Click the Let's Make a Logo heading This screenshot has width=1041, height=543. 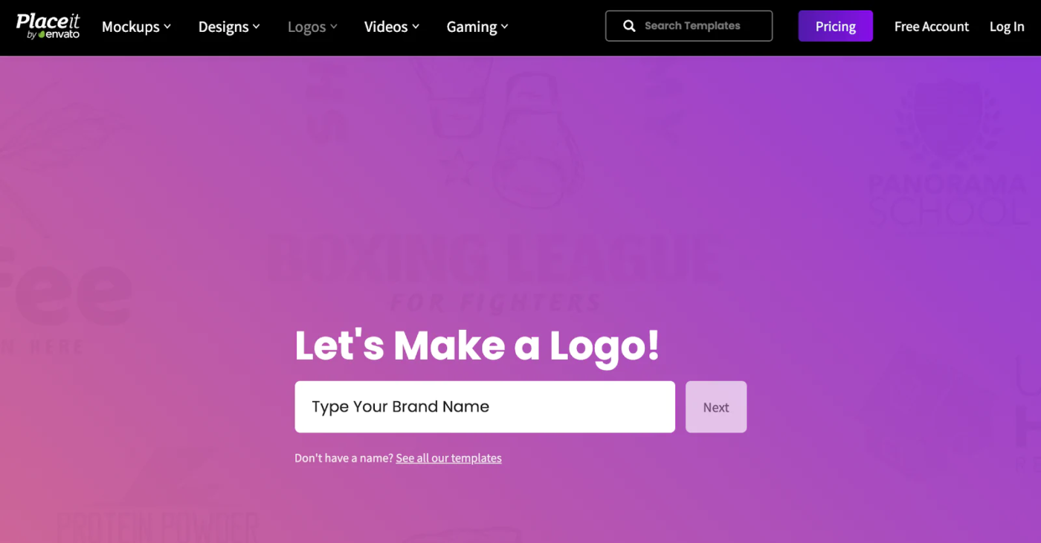tap(477, 345)
